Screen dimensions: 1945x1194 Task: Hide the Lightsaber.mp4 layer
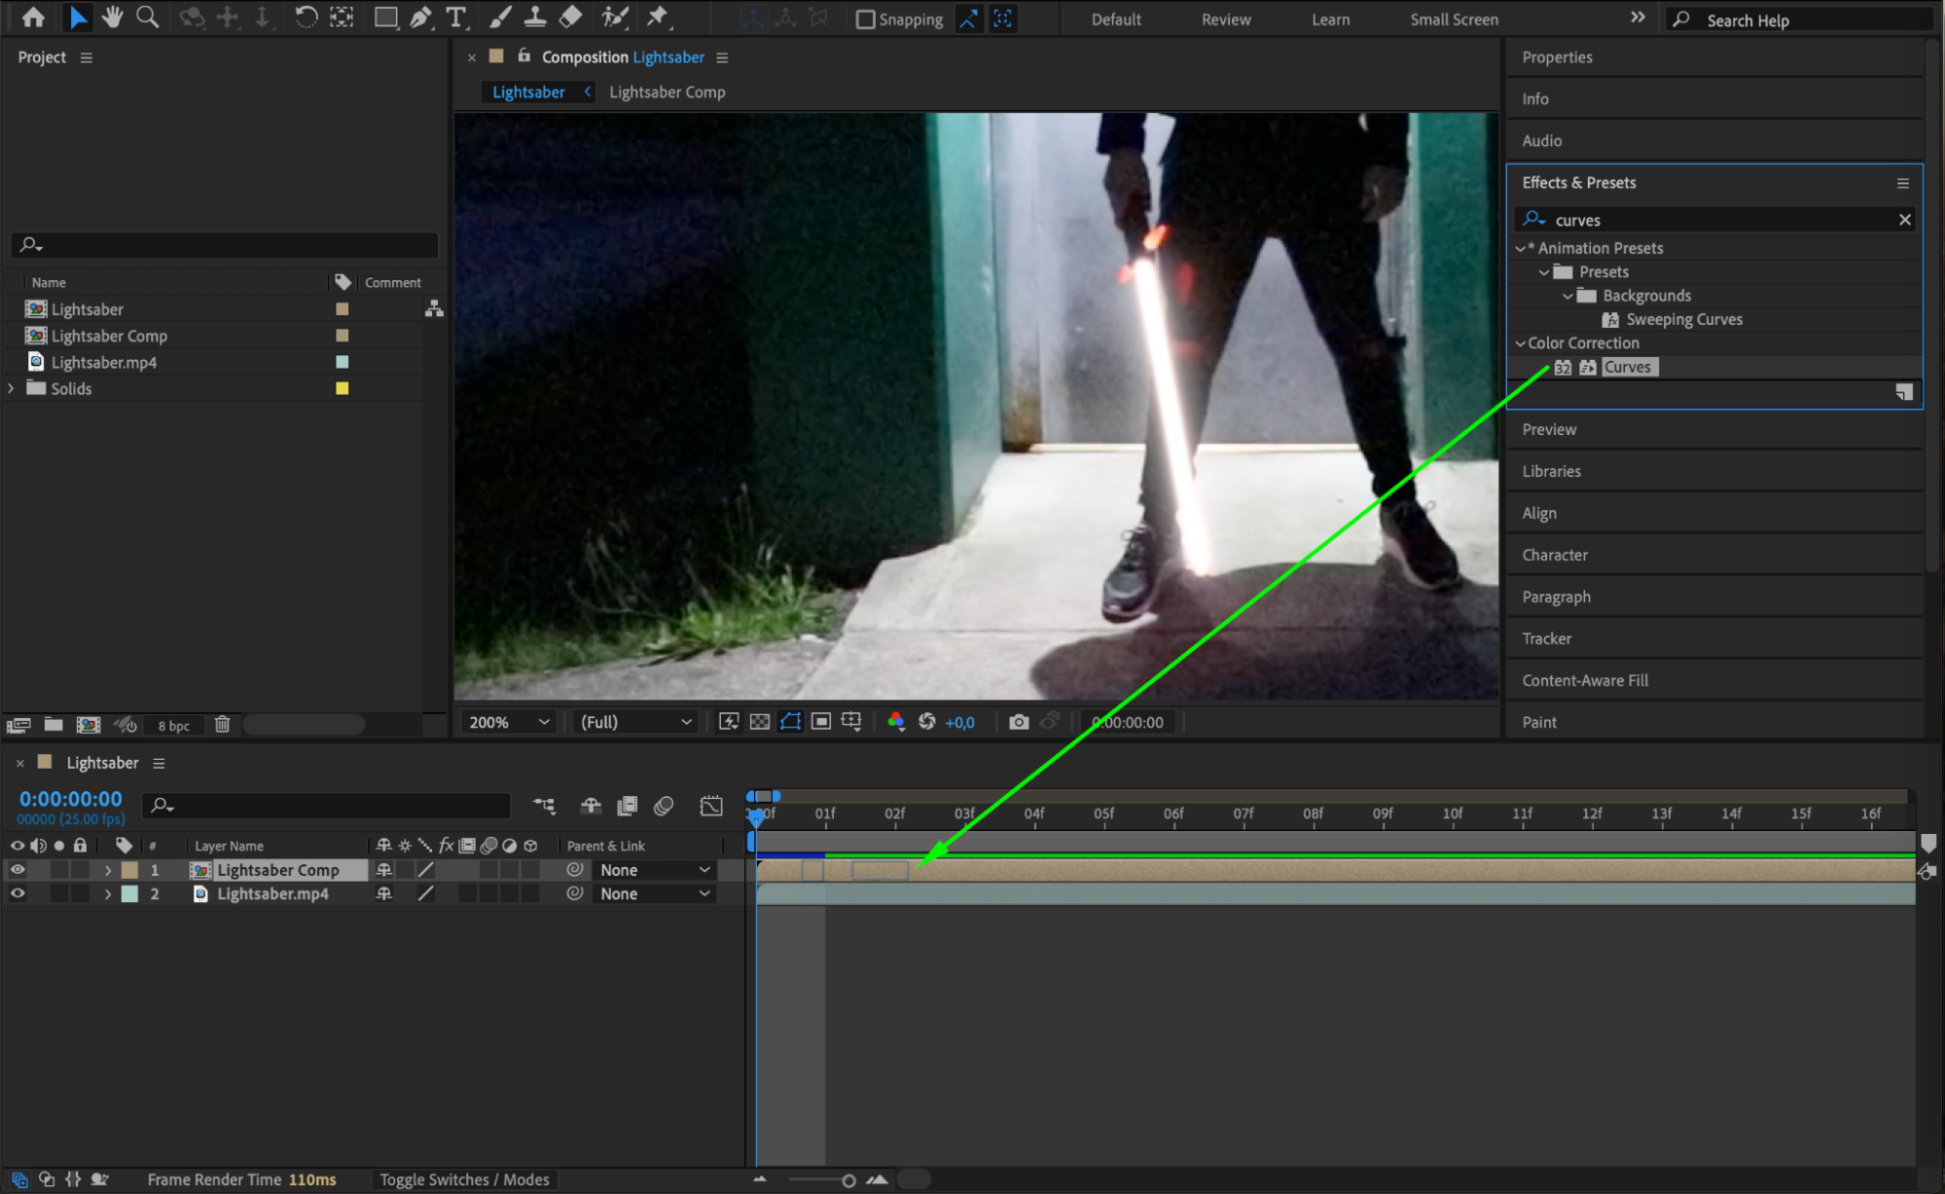tap(18, 893)
